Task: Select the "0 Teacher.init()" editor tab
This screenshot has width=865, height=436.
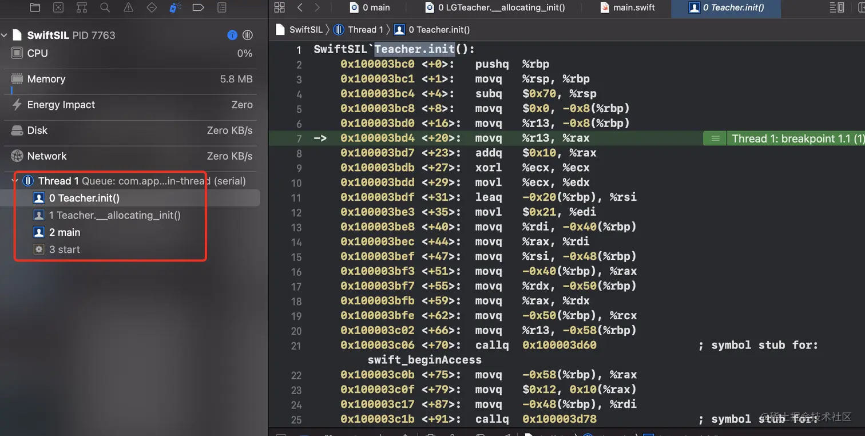Action: tap(727, 7)
